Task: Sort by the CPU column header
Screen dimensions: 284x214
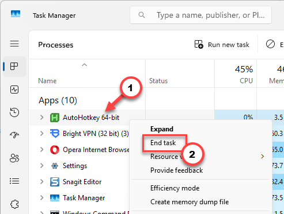Action: [x=246, y=81]
